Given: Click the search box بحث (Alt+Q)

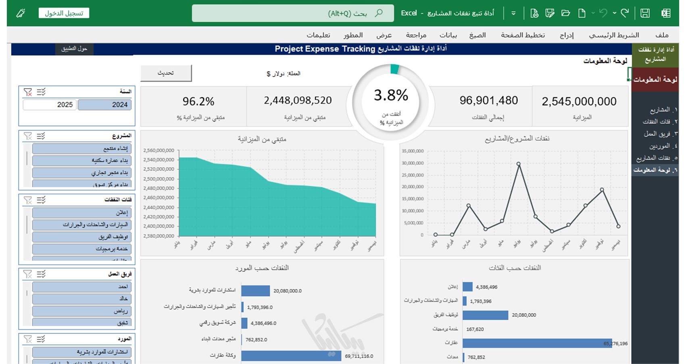Looking at the screenshot, I should pos(293,13).
